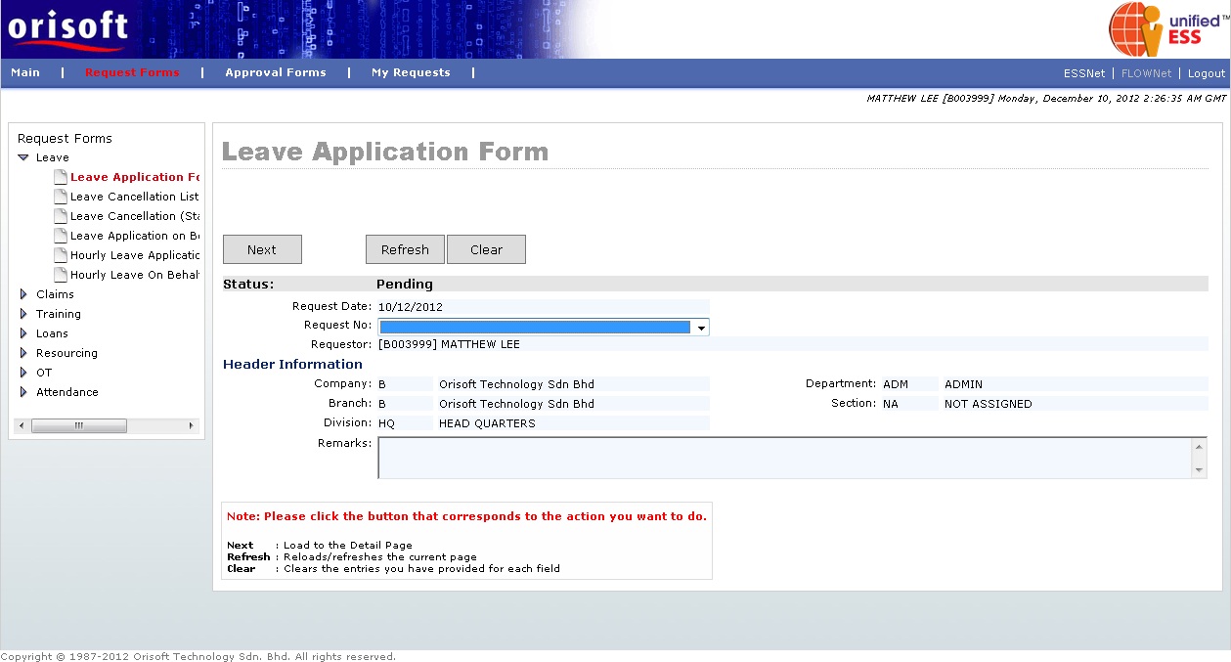Viewport: 1231px width, 662px height.
Task: Expand the Attendance tree node
Action: point(23,392)
